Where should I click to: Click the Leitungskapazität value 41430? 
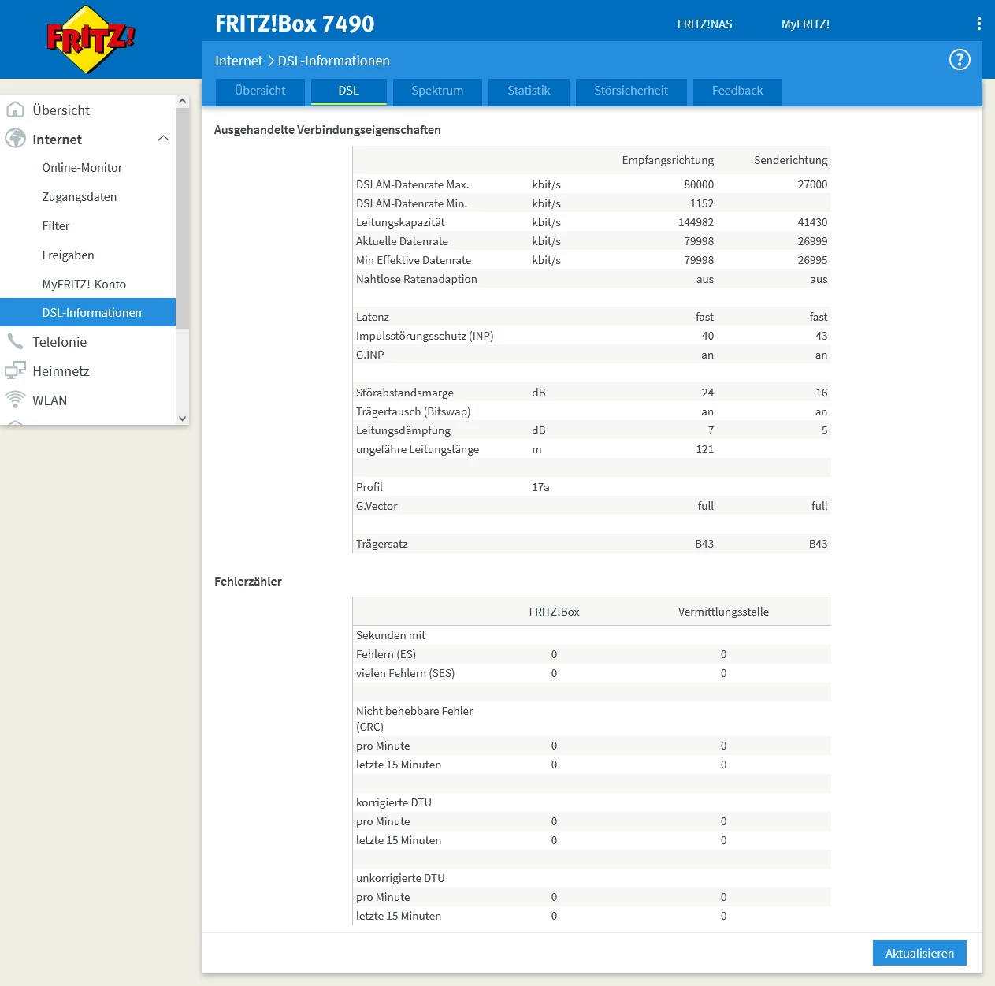coord(812,222)
